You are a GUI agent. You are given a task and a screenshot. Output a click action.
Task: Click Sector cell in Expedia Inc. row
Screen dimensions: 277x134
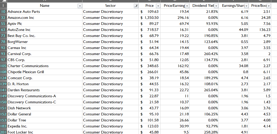tap(111, 126)
